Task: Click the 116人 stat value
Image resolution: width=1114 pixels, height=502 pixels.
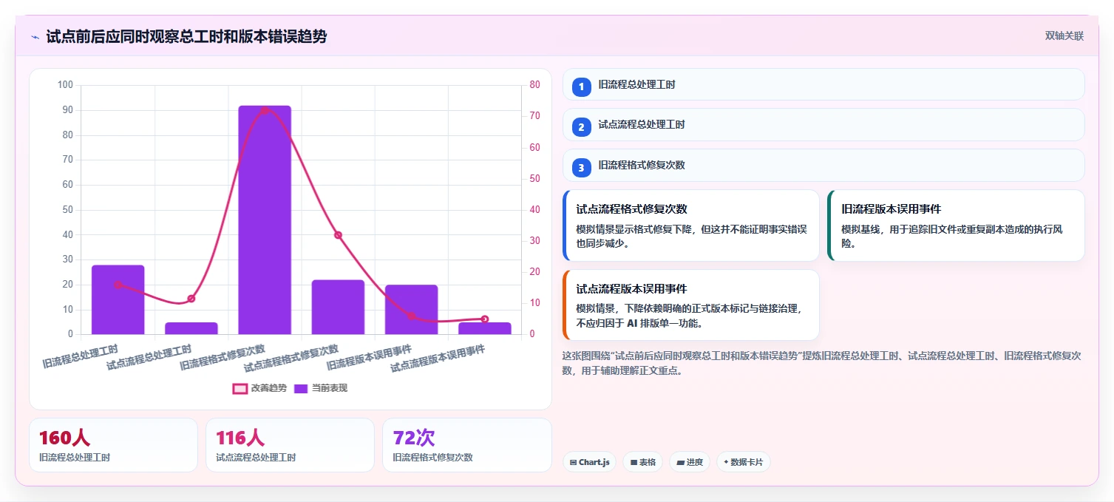Action: pyautogui.click(x=240, y=438)
